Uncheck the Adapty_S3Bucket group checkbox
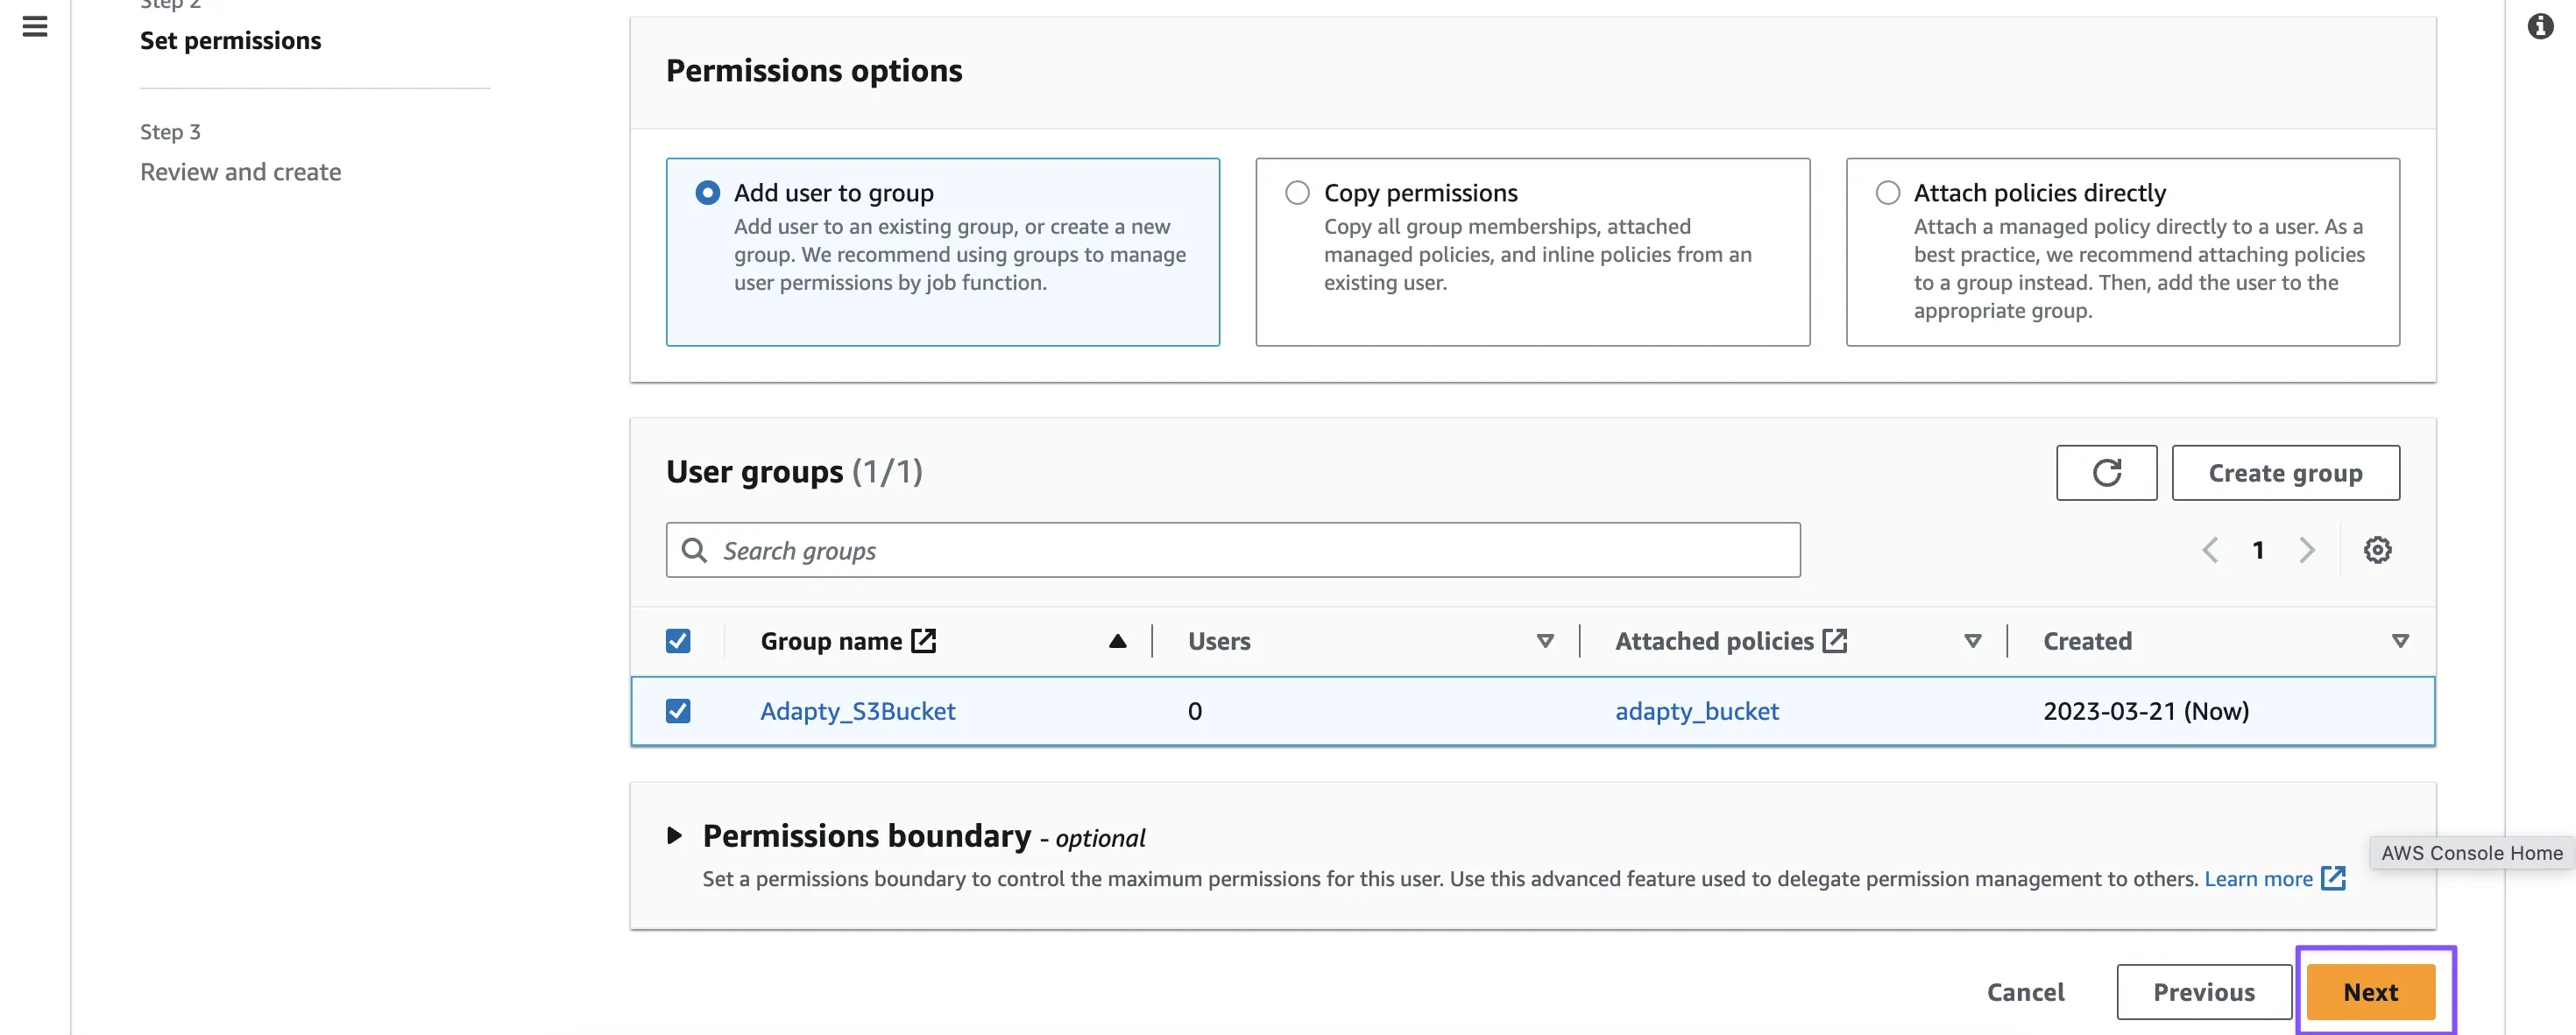Viewport: 2576px width, 1035px height. (x=678, y=711)
